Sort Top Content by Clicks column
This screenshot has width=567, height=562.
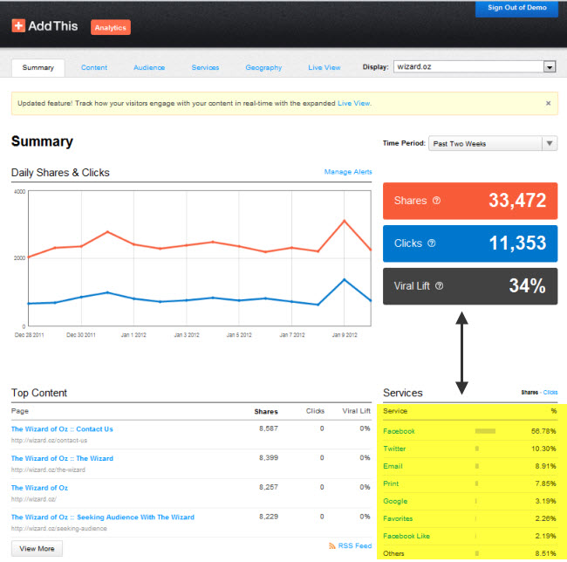[x=315, y=411]
